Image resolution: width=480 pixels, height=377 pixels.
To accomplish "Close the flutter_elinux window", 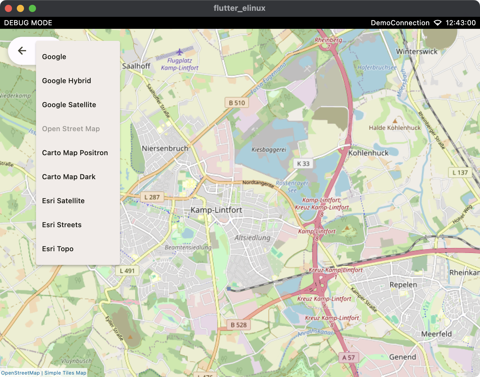I will 8,8.
